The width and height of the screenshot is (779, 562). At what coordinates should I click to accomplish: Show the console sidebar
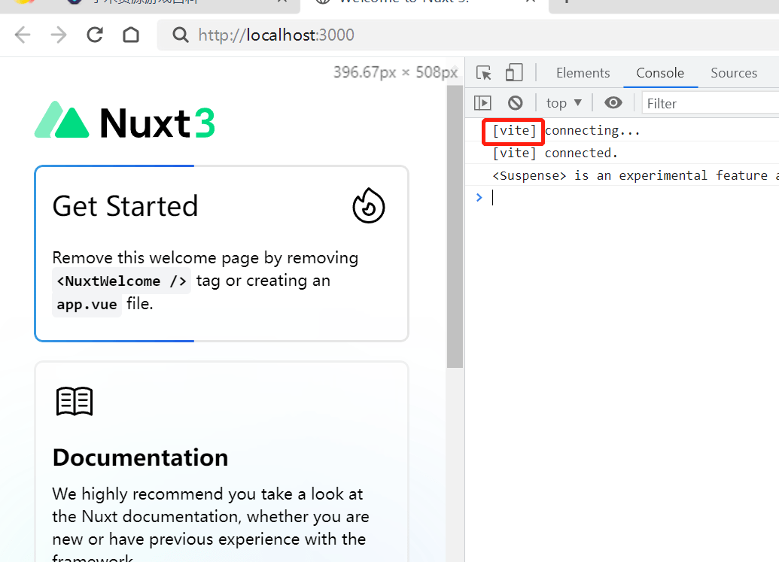482,103
